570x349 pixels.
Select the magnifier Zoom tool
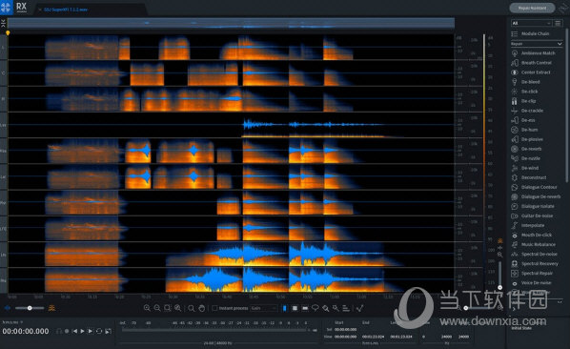click(192, 308)
